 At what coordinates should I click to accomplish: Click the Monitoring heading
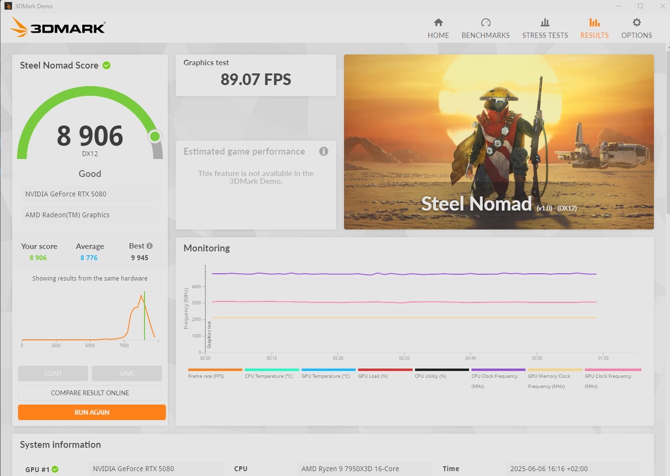[207, 248]
